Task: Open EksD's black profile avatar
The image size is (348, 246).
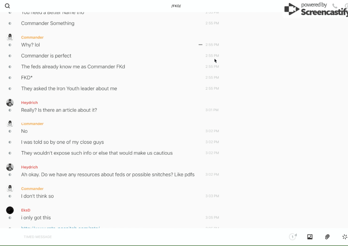Action: (10, 210)
